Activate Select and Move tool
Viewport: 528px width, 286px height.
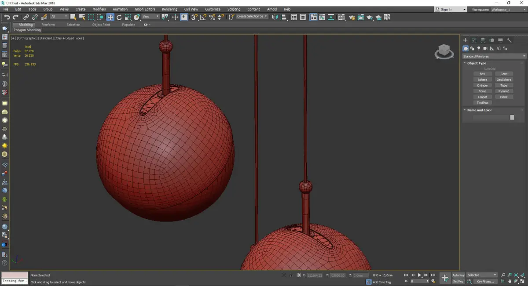coord(110,17)
